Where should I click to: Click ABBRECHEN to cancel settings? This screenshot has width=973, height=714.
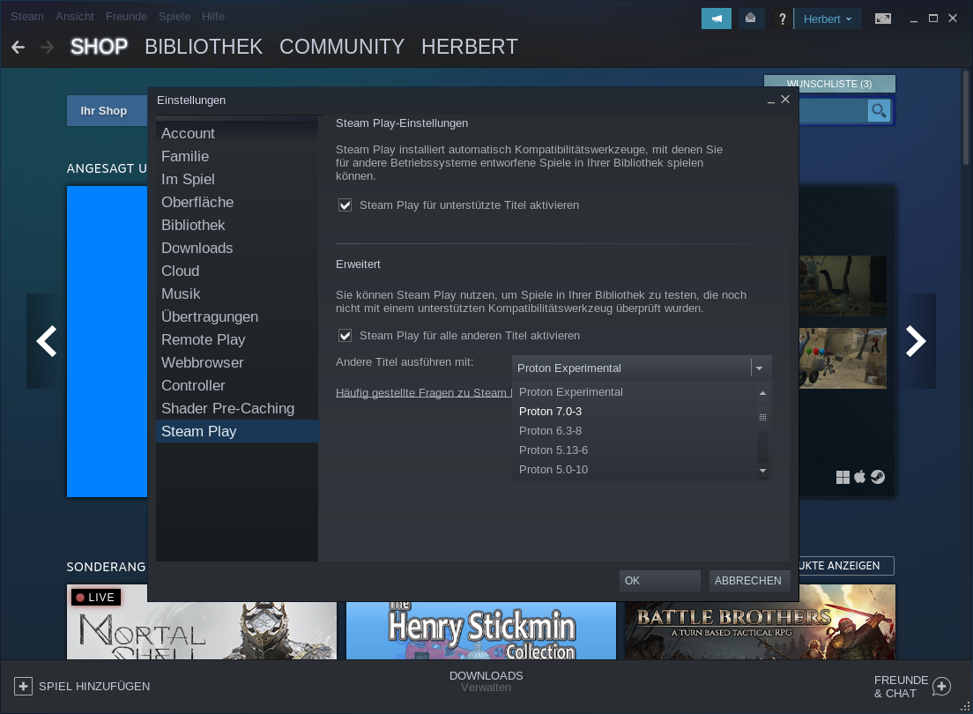750,581
